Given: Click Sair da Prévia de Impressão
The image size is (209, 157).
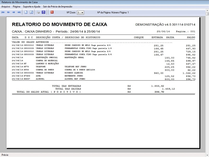Looking at the screenshot, I should 57,7.
